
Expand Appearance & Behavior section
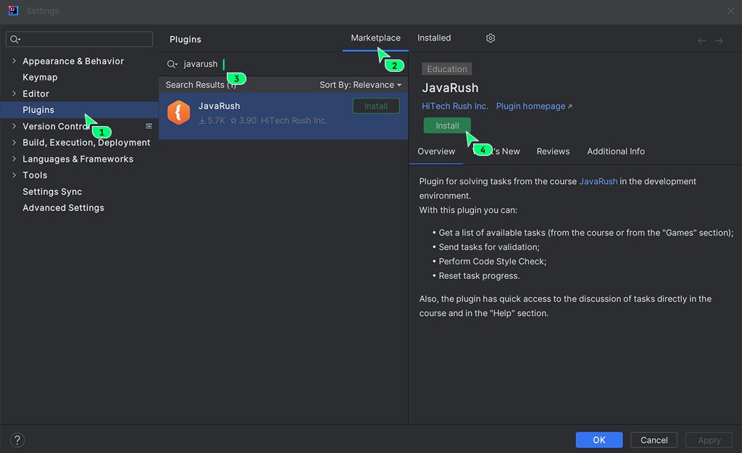[14, 62]
